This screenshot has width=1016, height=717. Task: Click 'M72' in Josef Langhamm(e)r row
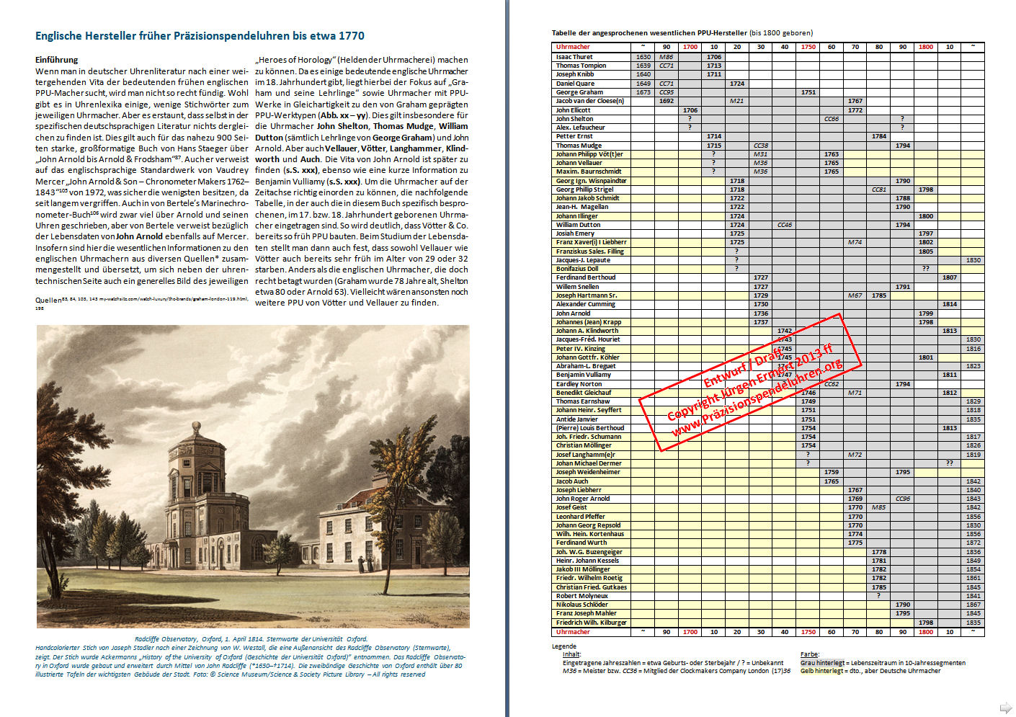click(x=855, y=455)
